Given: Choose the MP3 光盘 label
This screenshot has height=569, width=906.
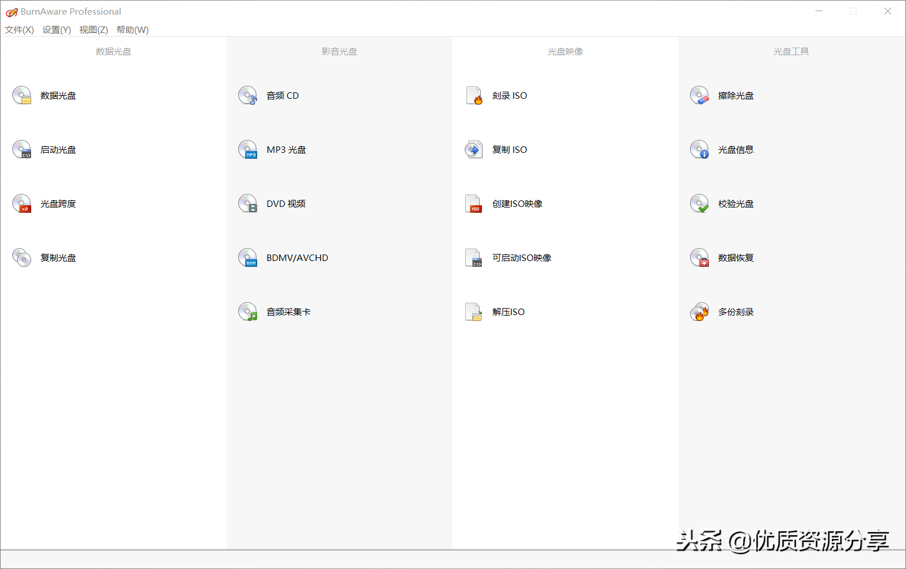Looking at the screenshot, I should pyautogui.click(x=286, y=150).
